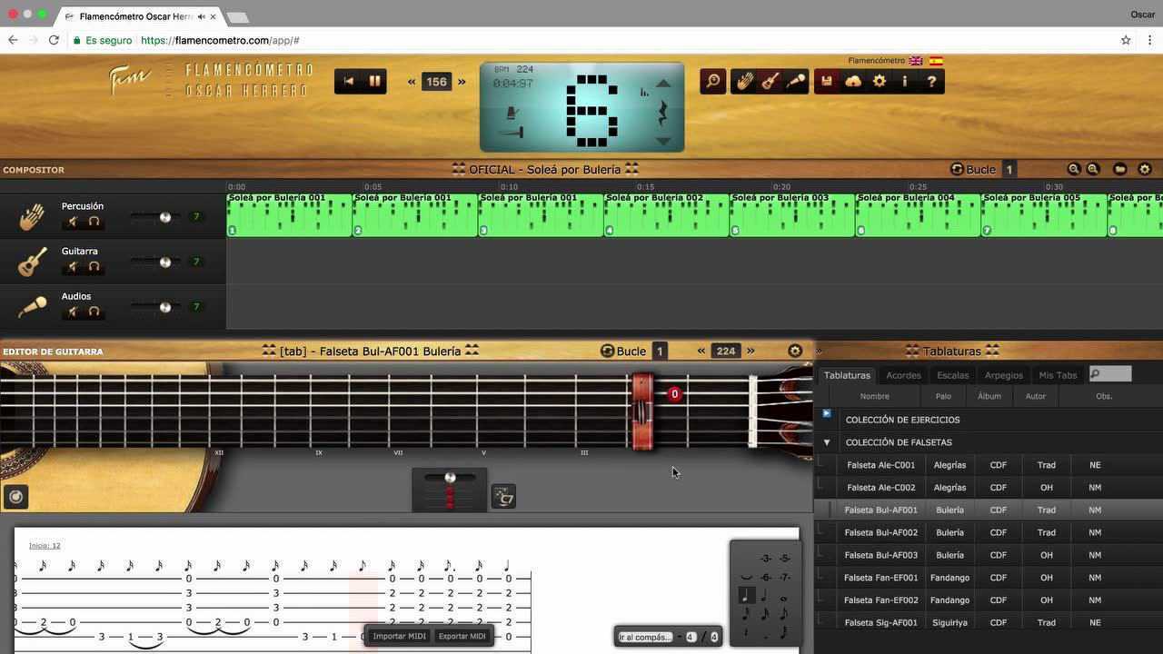The width and height of the screenshot is (1163, 654).
Task: Click the save floppy disk icon
Action: [827, 82]
